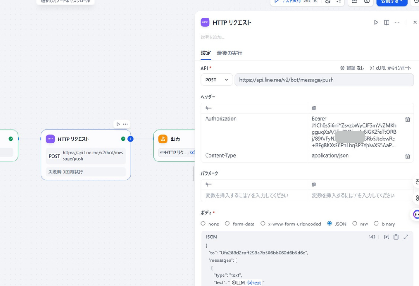Open 認証 なし authorization settings
419x286 pixels.
coord(354,68)
